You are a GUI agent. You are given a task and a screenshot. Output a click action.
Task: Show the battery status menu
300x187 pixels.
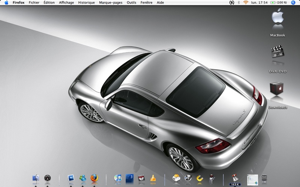point(278,3)
